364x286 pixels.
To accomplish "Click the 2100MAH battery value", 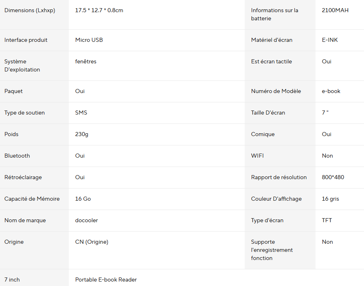I will [335, 11].
